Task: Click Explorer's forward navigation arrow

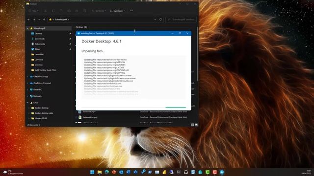Action: point(34,20)
